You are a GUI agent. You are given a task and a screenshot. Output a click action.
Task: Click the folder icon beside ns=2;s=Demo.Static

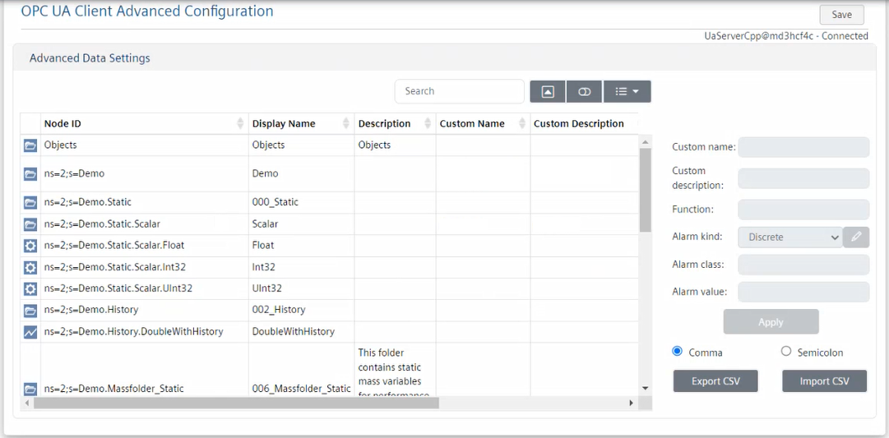[x=30, y=202]
